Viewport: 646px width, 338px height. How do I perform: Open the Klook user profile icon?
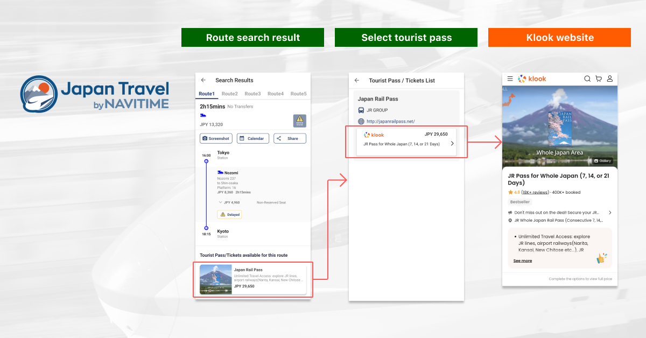[610, 79]
